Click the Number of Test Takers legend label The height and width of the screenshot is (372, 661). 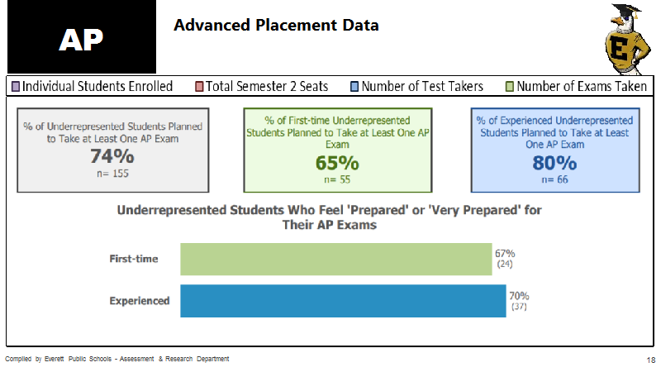coord(422,87)
